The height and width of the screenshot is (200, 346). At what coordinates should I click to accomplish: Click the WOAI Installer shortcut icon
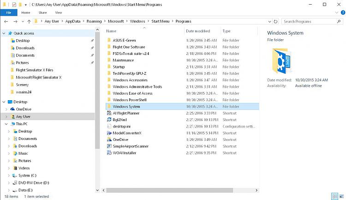pos(109,153)
